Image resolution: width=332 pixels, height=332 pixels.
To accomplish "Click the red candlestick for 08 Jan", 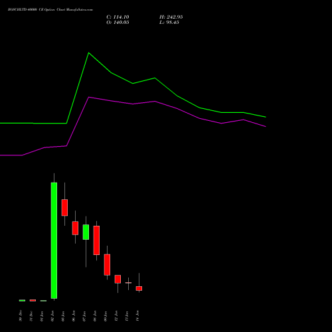I will click(96, 240).
